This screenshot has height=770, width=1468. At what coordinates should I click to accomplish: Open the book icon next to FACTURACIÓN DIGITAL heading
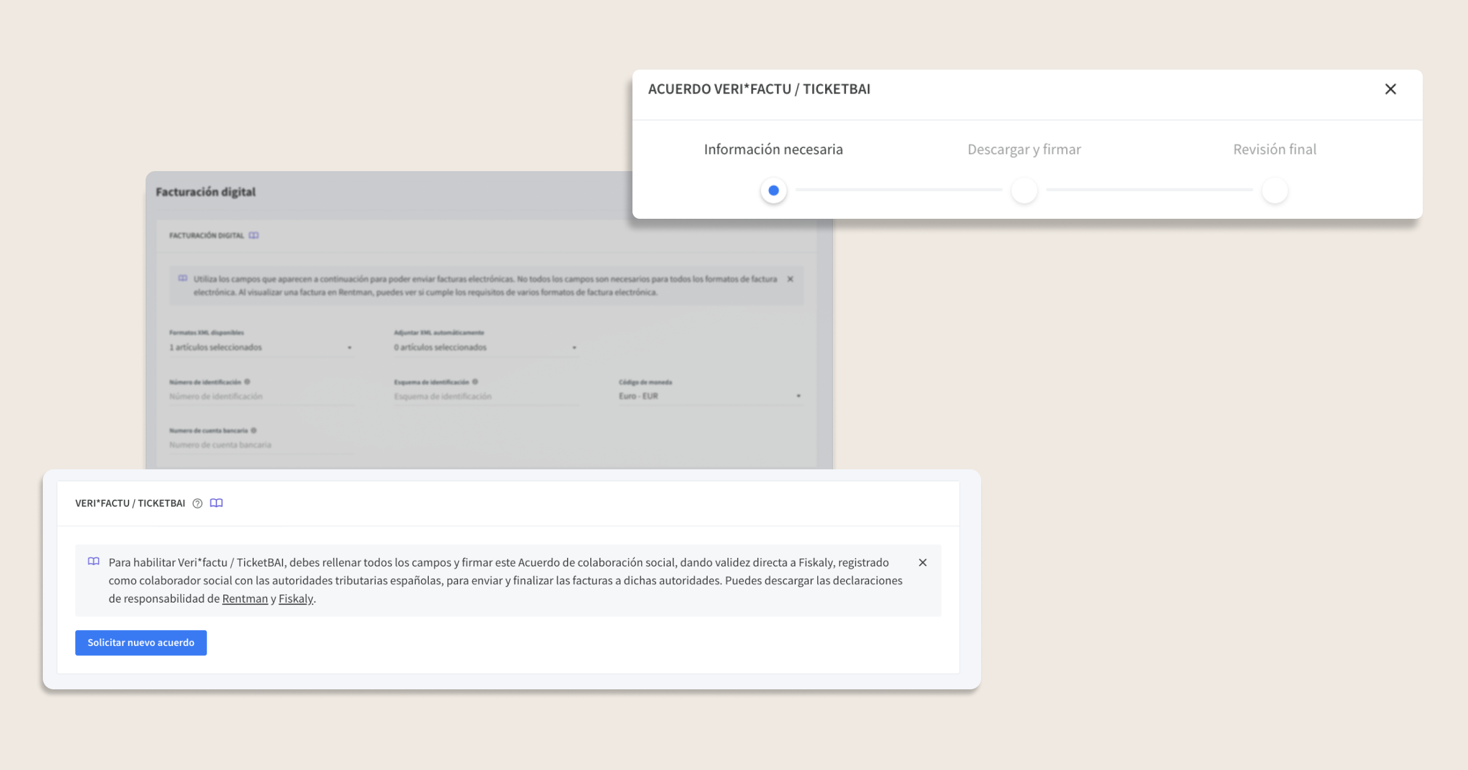[254, 235]
